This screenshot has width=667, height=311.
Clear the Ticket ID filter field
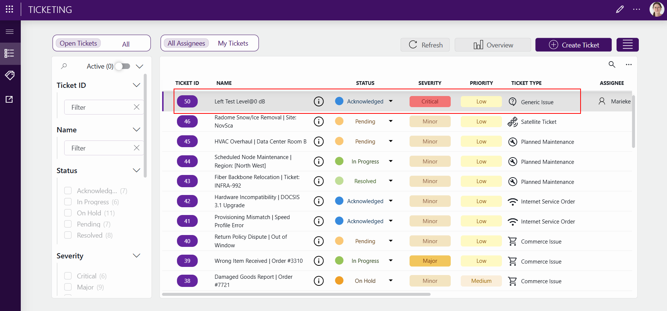(137, 107)
